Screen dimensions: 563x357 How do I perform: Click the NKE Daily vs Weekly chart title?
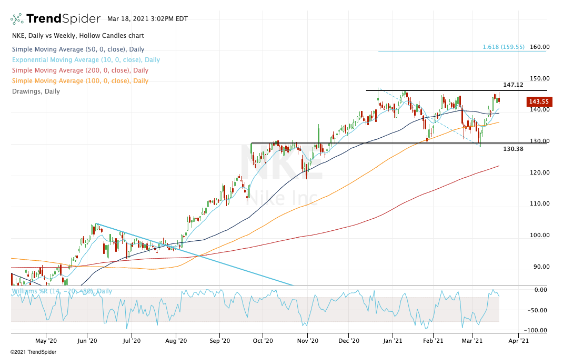[x=77, y=36]
